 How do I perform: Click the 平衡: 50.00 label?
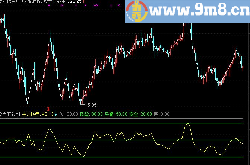[116, 114]
